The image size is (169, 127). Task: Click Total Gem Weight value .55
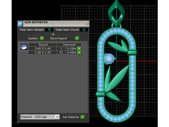[x=49, y=30]
